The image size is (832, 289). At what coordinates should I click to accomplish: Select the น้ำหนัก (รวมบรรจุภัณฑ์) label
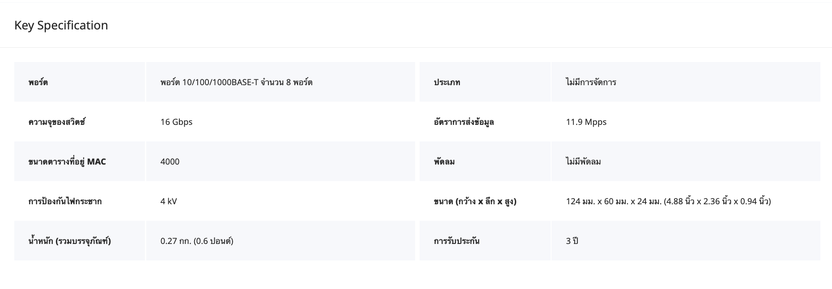point(69,241)
